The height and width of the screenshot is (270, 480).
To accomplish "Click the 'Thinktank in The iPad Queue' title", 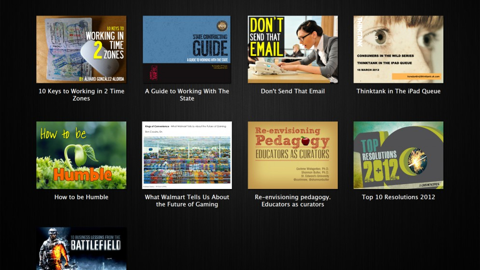I will coord(398,91).
